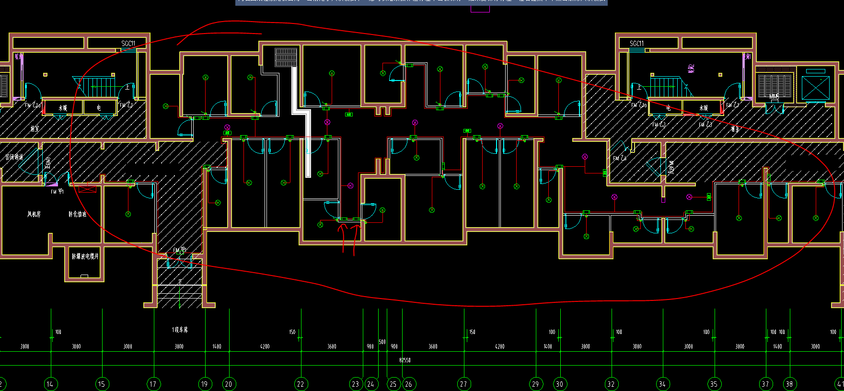Viewport: 844px width, 391px height.
Task: Click the '1段车库' label
Action: pyautogui.click(x=180, y=330)
